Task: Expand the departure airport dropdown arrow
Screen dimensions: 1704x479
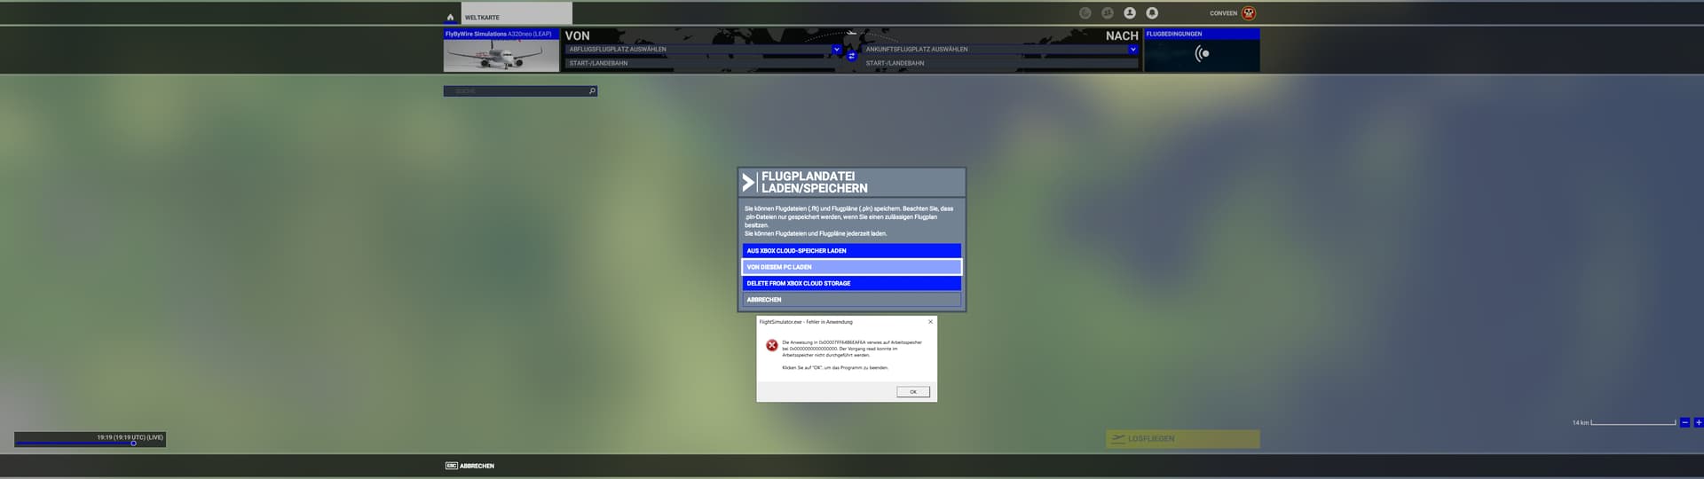Action: point(836,50)
